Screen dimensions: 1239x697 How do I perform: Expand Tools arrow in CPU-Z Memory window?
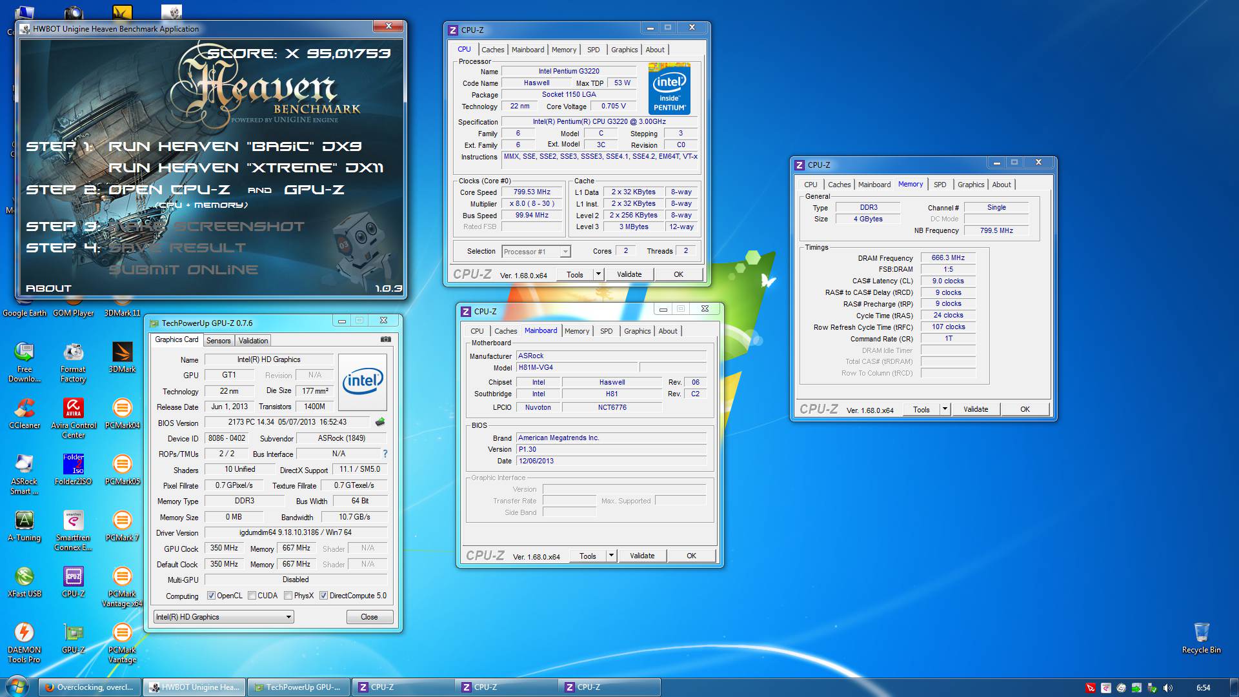click(x=945, y=409)
